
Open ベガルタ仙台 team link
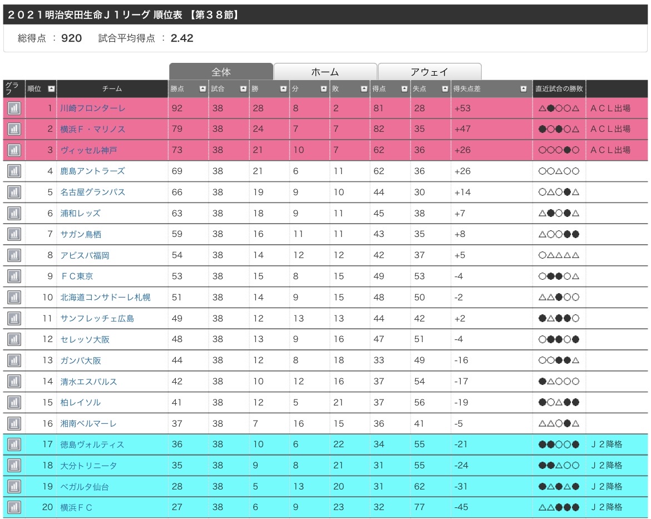pyautogui.click(x=85, y=487)
